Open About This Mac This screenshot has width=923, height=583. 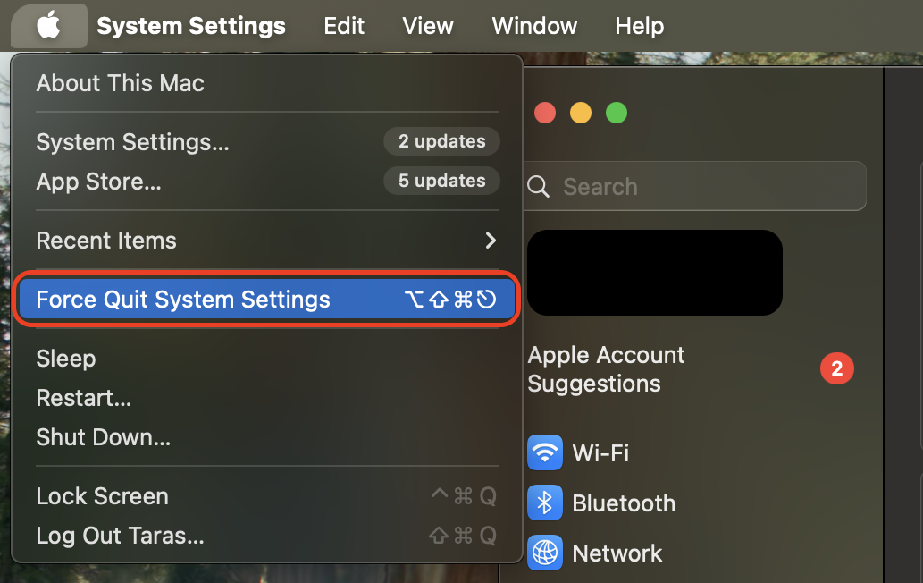click(120, 83)
